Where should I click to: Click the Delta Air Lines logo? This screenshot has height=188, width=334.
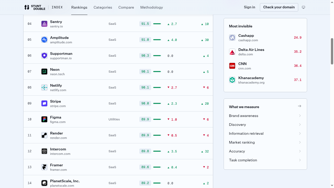point(232,52)
